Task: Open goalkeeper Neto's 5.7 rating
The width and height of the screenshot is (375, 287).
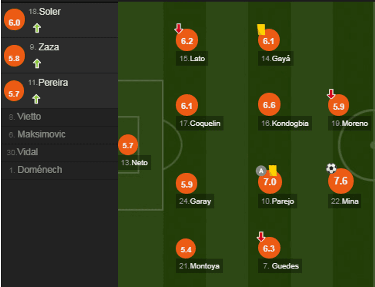Action: pos(128,145)
